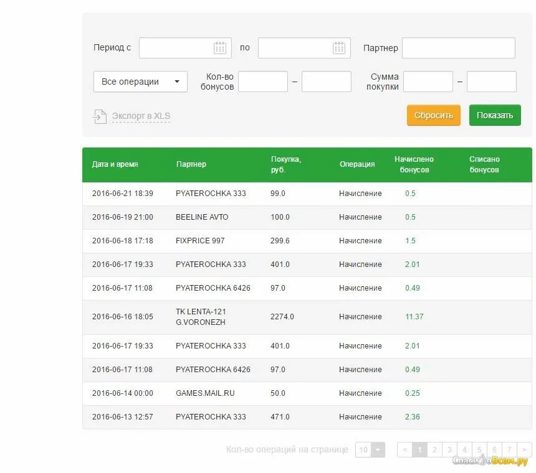The image size is (536, 473).
Task: Open the calendar for the start date
Action: (x=220, y=48)
